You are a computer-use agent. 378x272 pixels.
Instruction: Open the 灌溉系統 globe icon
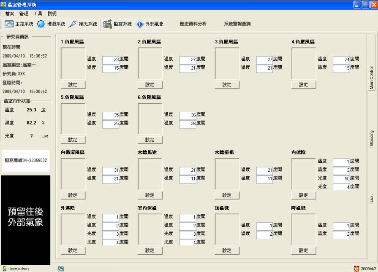point(41,24)
